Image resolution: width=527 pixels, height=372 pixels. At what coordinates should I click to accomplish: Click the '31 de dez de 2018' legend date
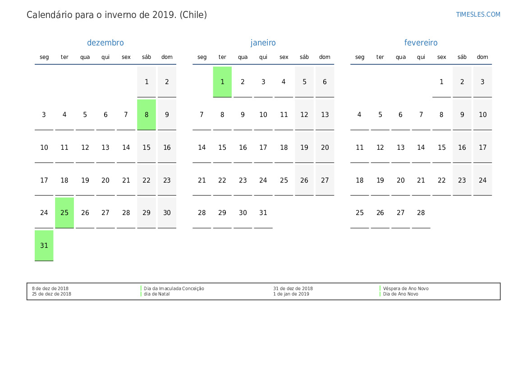pos(293,289)
